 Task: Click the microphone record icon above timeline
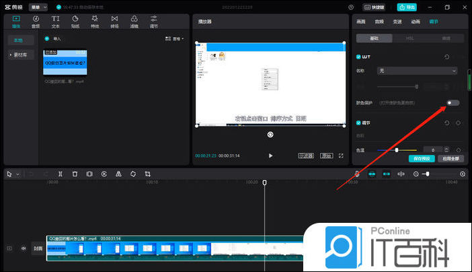357,174
